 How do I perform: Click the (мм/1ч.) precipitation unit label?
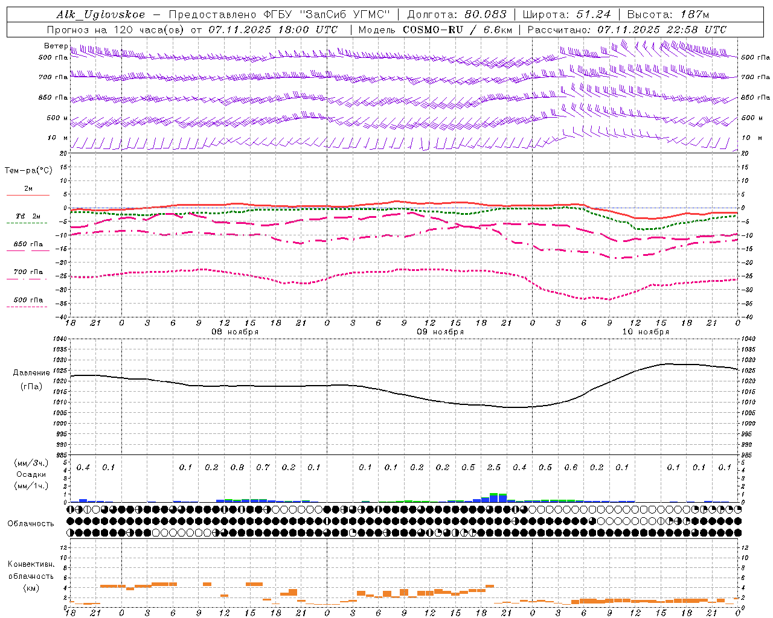tap(31, 486)
